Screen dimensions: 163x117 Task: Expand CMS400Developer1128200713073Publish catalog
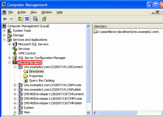point(15,103)
